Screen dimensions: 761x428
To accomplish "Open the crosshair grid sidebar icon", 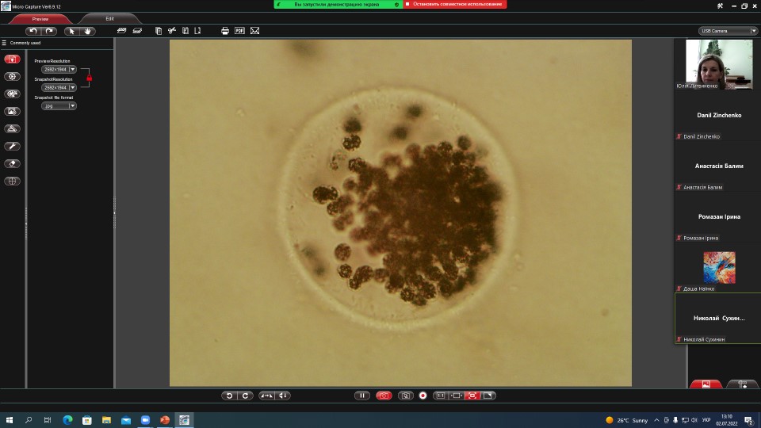I will (x=12, y=181).
